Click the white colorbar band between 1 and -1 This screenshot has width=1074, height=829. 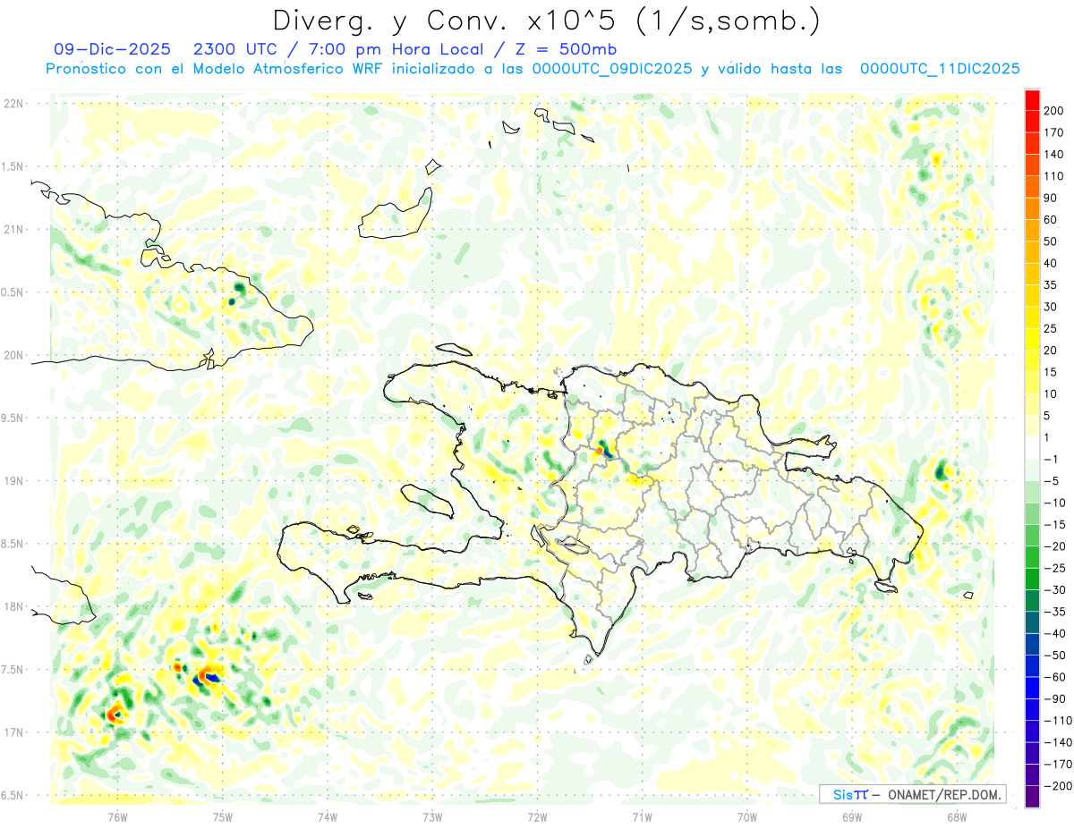point(1032,448)
